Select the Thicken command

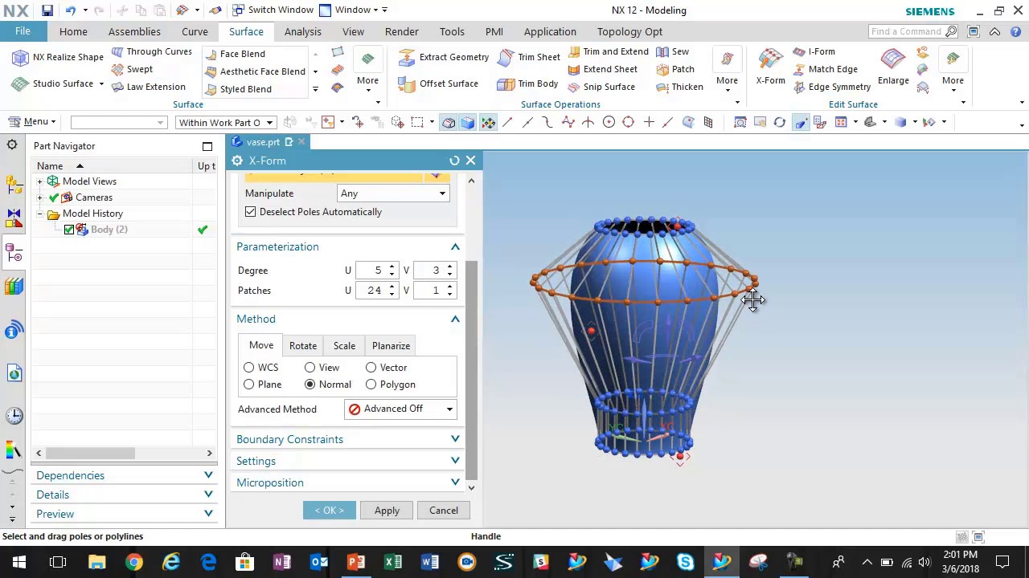[x=679, y=87]
